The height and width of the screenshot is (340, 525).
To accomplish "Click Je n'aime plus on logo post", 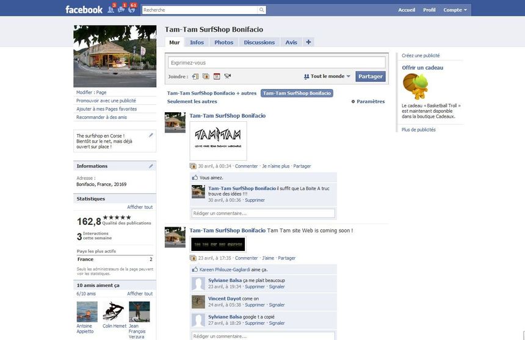I will click(x=276, y=166).
